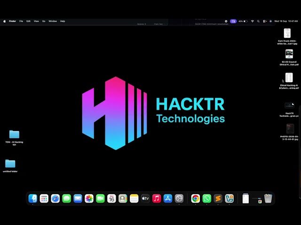Open Control Center in the menu bar
Screen dimensions: 301x225
click(x=265, y=21)
